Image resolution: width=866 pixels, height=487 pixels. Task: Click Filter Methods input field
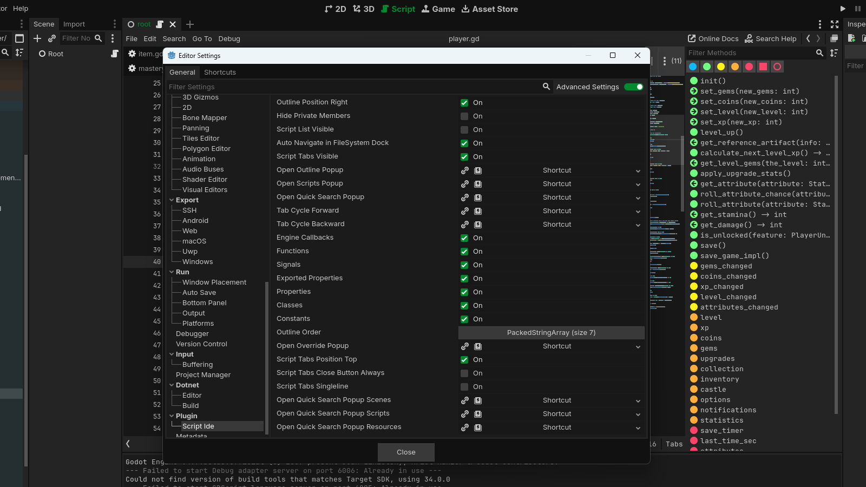(x=750, y=52)
